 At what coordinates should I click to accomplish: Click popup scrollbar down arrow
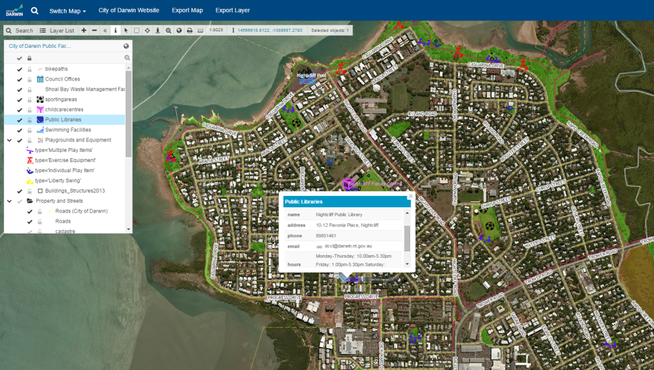(x=407, y=263)
